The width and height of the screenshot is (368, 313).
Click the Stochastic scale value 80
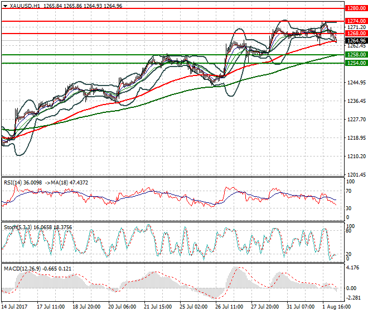(x=348, y=231)
